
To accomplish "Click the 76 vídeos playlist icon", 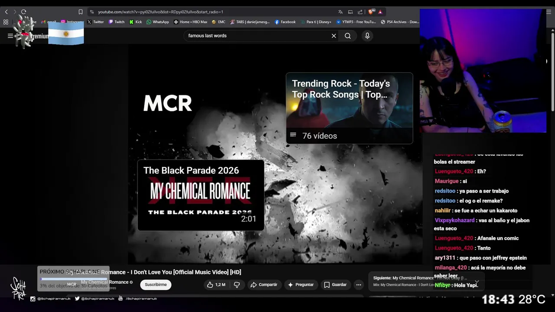I will pos(293,135).
